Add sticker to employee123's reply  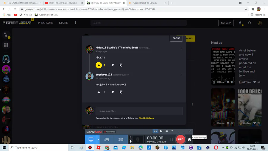[121, 92]
